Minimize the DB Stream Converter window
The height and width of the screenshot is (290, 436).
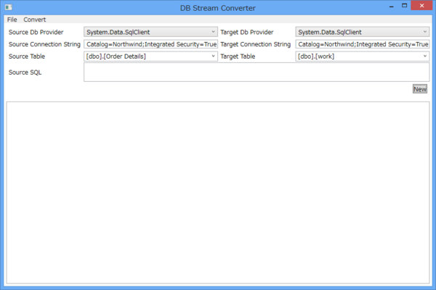[x=392, y=6]
